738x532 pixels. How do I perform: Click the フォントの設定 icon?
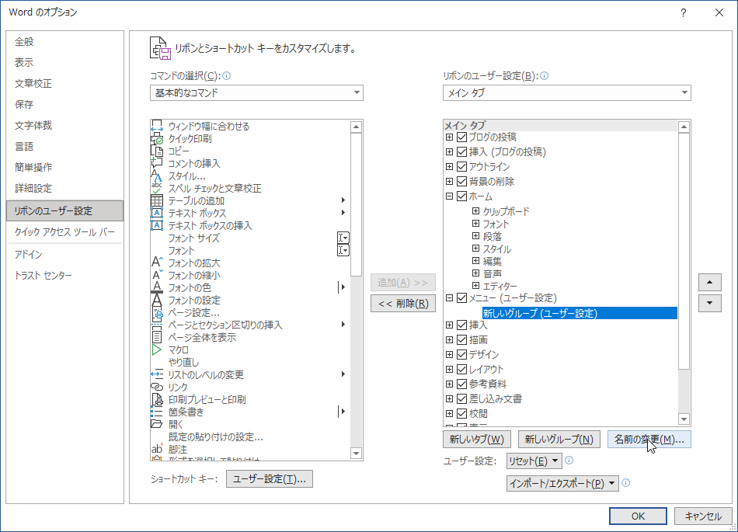click(157, 300)
